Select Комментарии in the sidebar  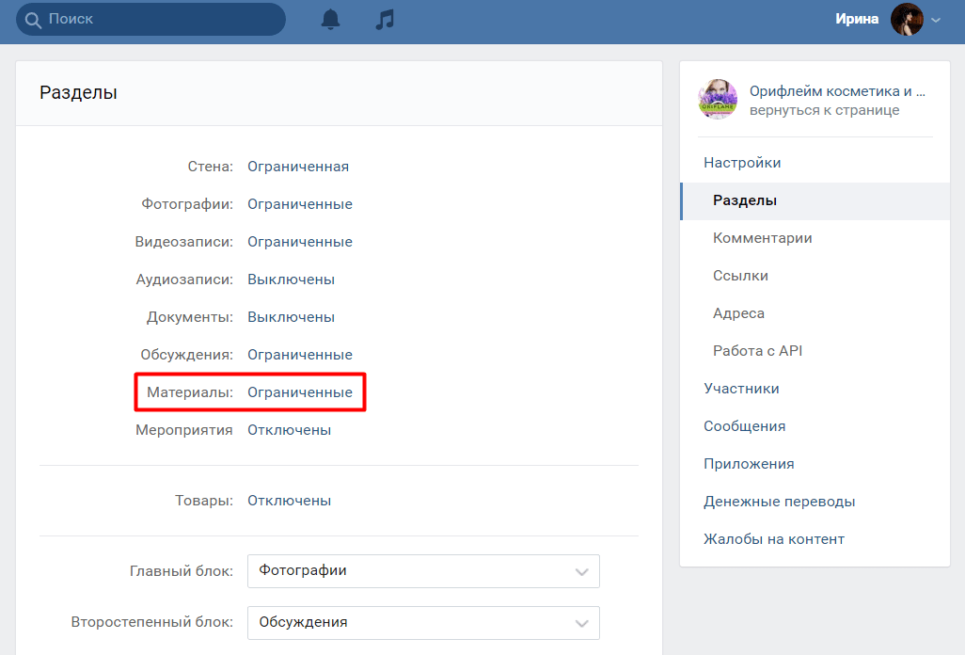(x=763, y=238)
